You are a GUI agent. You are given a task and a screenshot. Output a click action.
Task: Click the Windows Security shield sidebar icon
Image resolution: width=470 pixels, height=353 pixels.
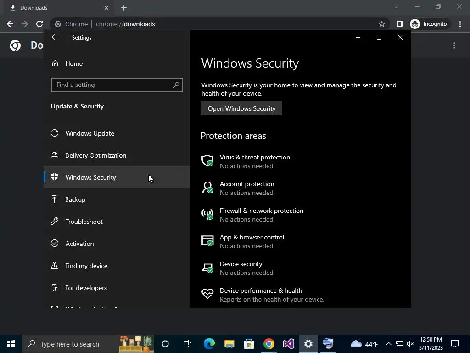(x=54, y=177)
